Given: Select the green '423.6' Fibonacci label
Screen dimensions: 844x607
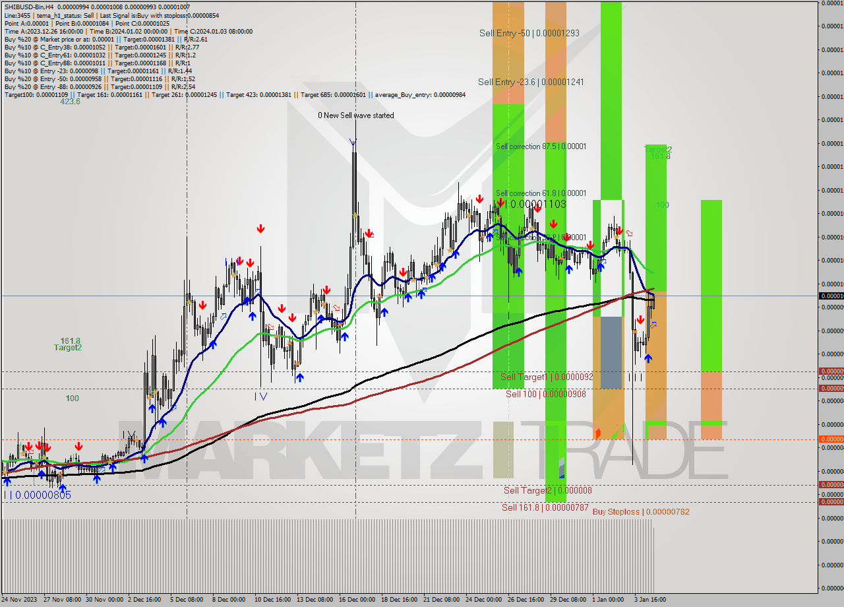Looking at the screenshot, I should coord(70,102).
